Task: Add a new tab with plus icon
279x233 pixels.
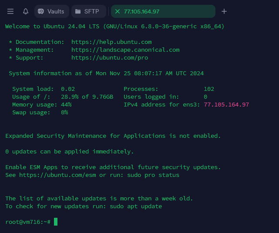Action: click(x=224, y=11)
